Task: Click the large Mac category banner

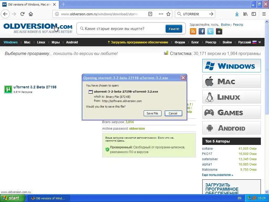Action: pos(231,81)
